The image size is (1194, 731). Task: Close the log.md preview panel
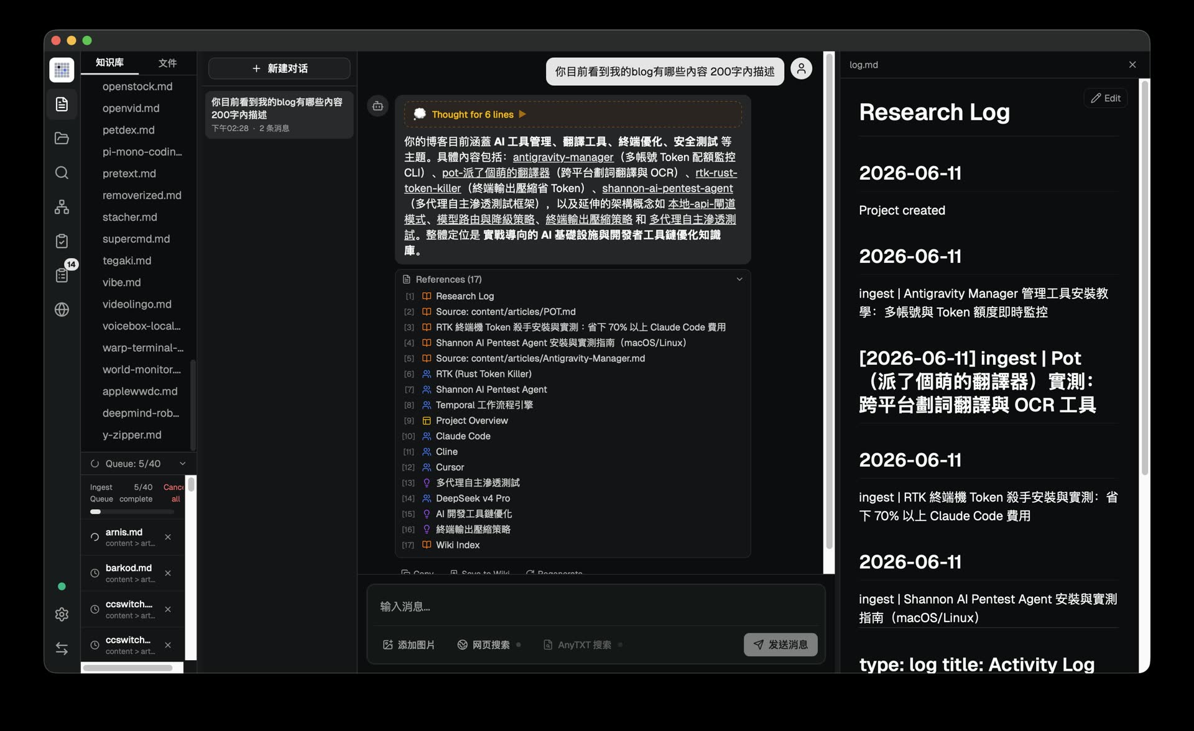click(x=1132, y=65)
